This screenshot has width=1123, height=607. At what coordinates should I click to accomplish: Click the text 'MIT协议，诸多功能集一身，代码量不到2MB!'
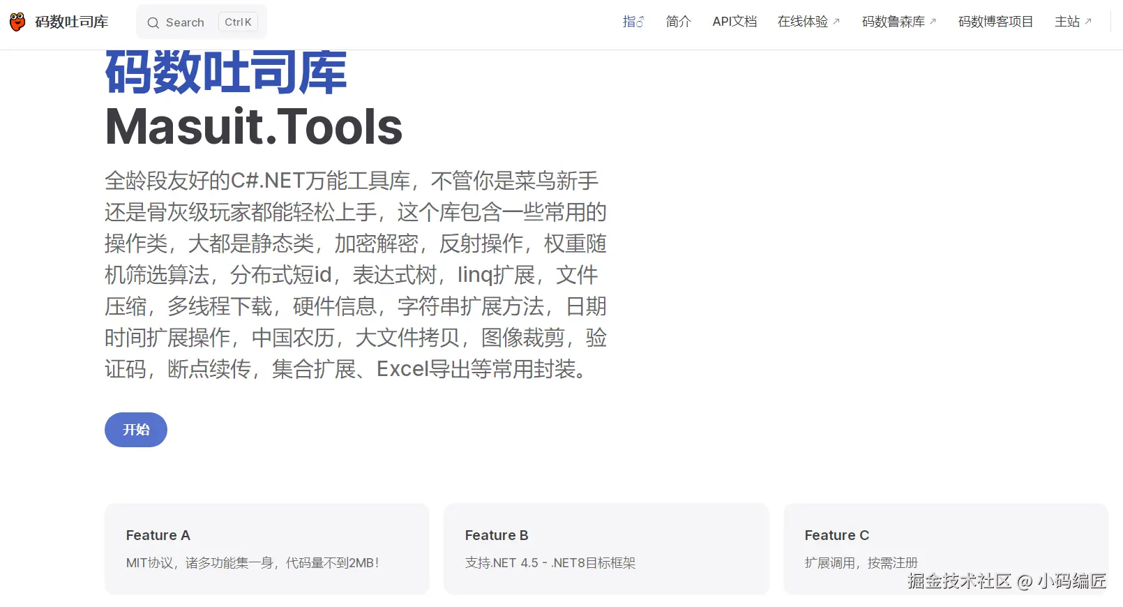(253, 563)
